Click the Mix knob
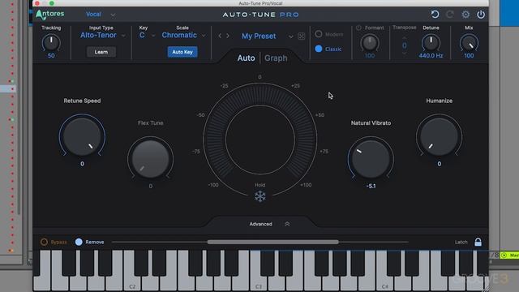 [x=469, y=43]
